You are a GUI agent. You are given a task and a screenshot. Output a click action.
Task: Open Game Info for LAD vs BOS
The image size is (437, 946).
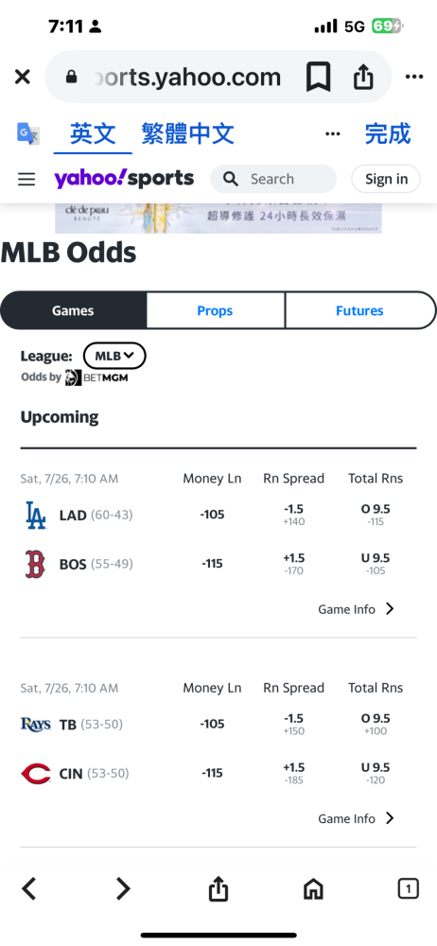pyautogui.click(x=356, y=609)
